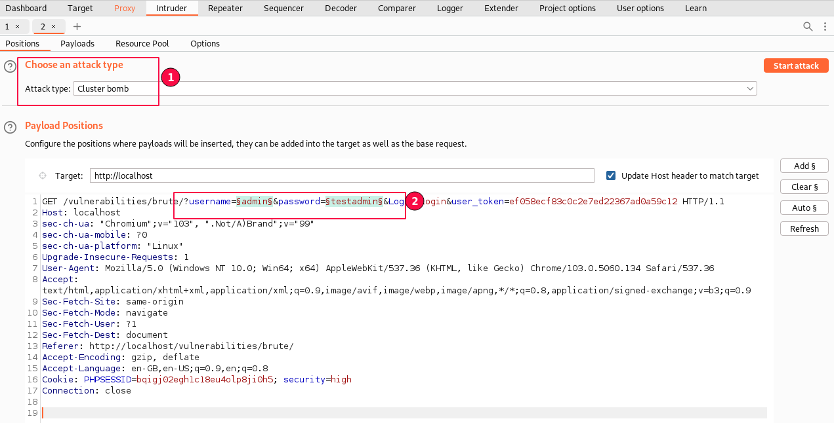Viewport: 834px width, 423px height.
Task: Open help for Payload Positions
Action: [x=10, y=126]
